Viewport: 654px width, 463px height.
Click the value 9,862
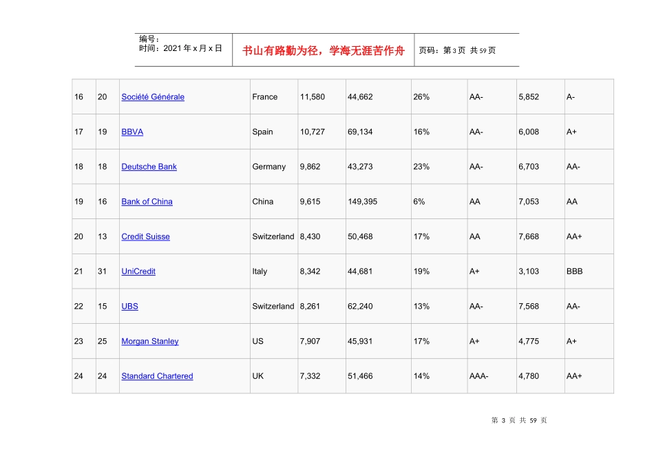pyautogui.click(x=310, y=167)
